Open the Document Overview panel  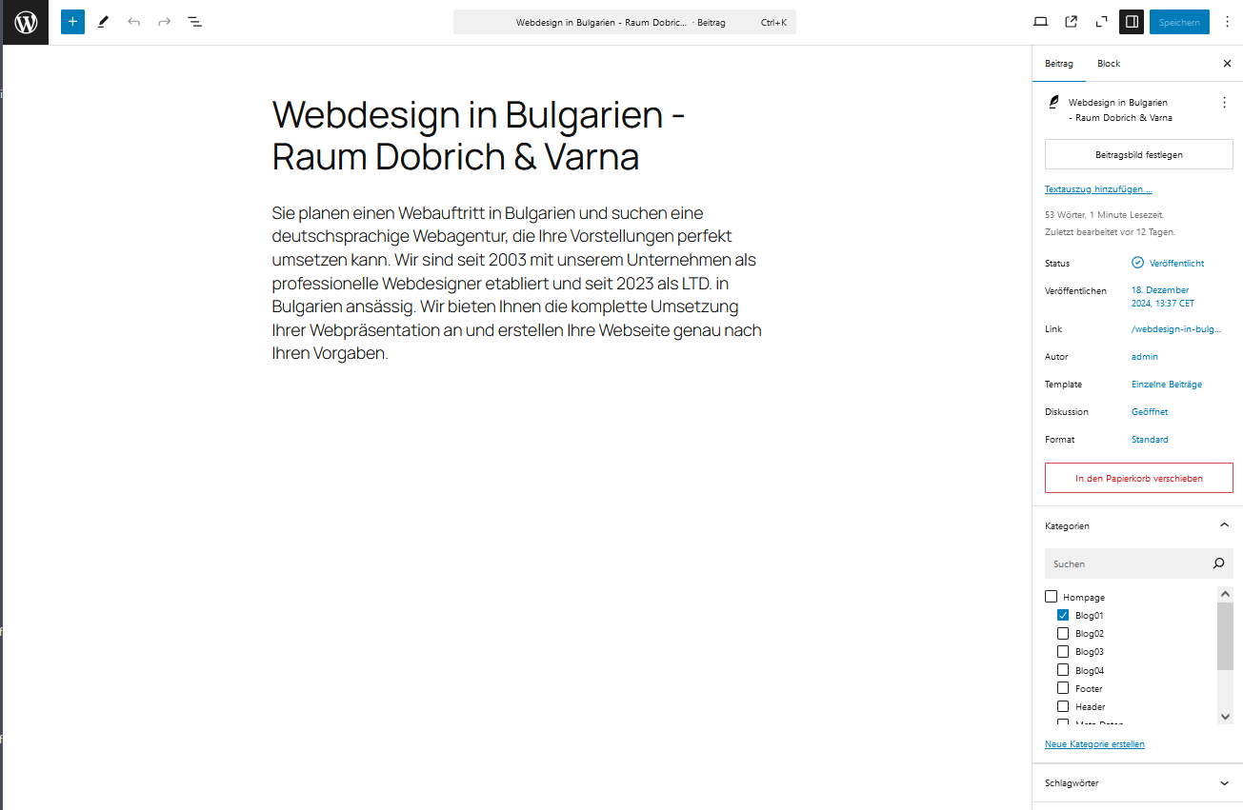pos(194,21)
